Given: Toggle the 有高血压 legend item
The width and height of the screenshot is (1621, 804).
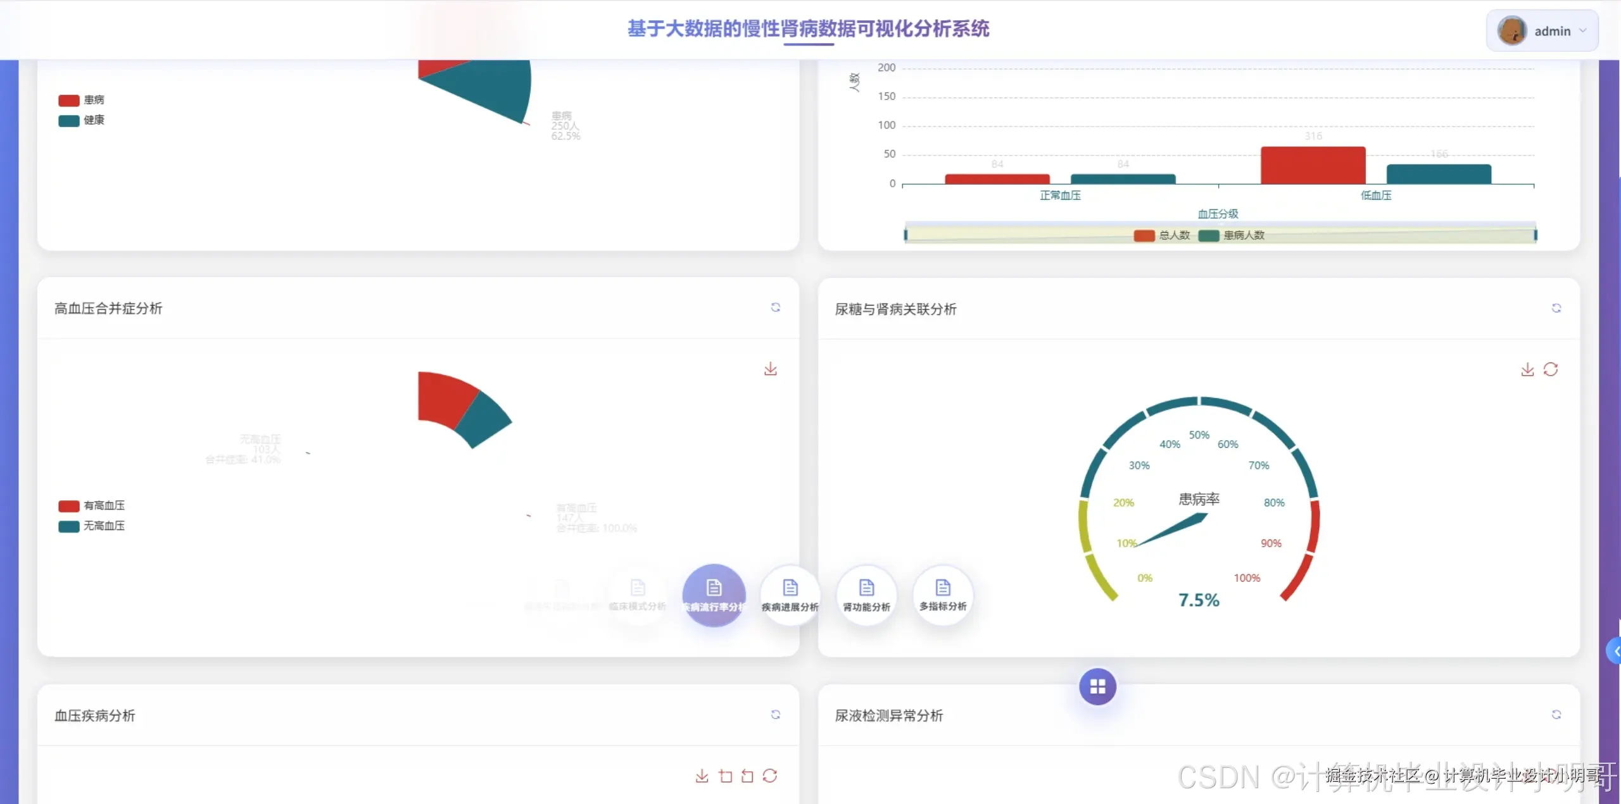Looking at the screenshot, I should (92, 505).
